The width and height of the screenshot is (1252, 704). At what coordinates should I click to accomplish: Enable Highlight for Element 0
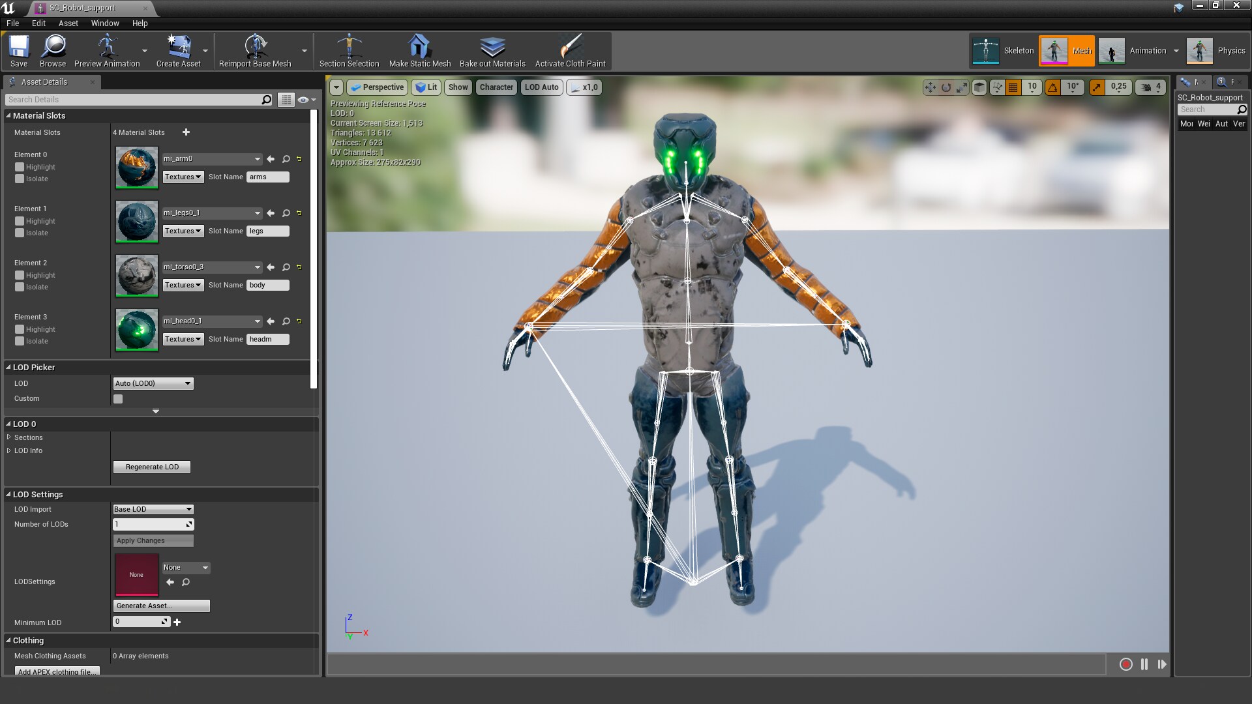(19, 167)
